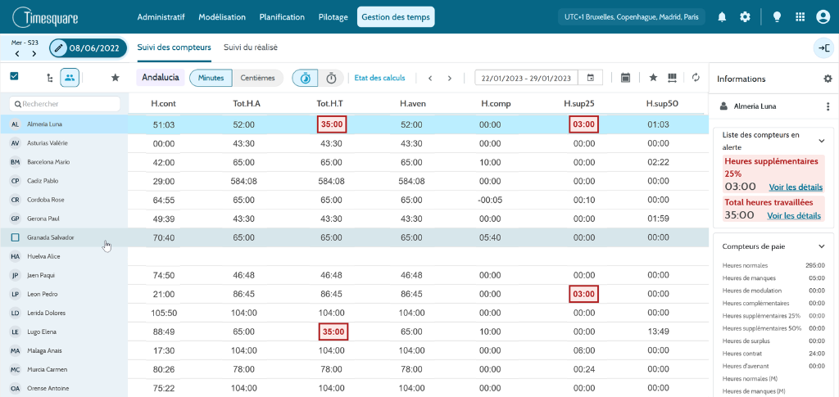Click Lugo Elena's 13:49 H.sup50 cell
The width and height of the screenshot is (839, 397).
(658, 332)
